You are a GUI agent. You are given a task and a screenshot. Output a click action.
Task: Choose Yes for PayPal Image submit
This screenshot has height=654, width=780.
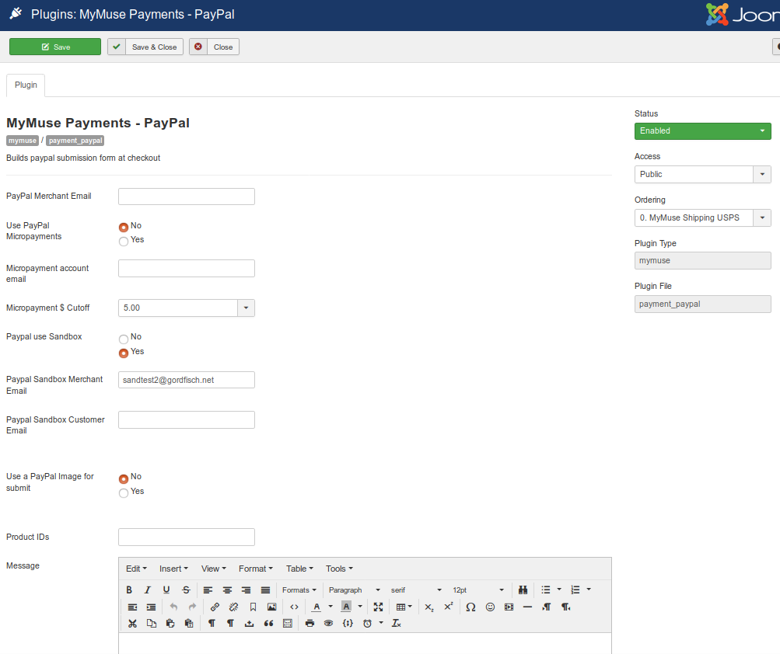(123, 492)
